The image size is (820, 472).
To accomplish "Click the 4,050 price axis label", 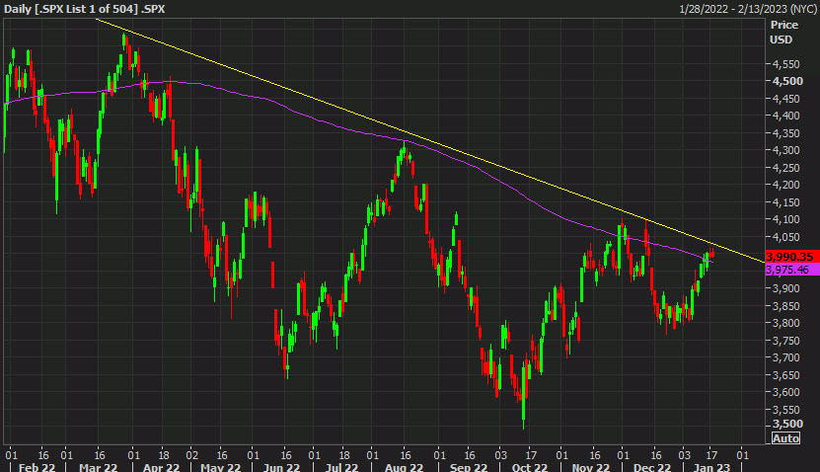I will pos(786,237).
